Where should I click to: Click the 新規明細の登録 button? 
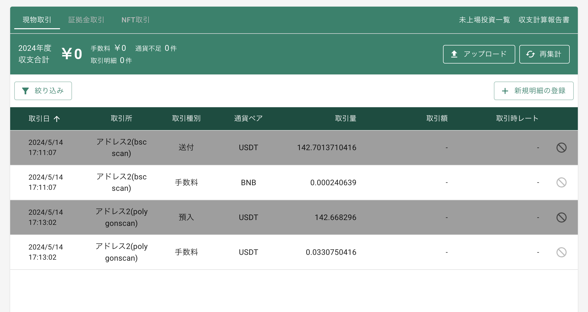click(x=534, y=91)
